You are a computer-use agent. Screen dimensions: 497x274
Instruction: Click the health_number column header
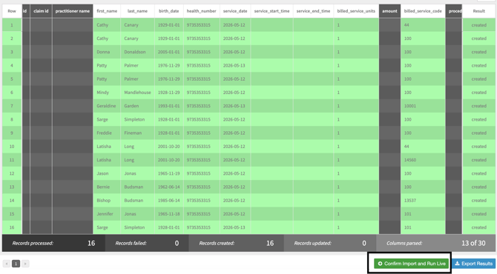[x=202, y=11]
